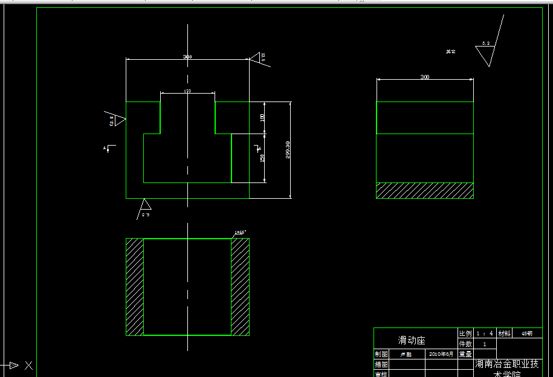Select the 3.2 roughness value text
This screenshot has height=377, width=553.
click(x=486, y=43)
